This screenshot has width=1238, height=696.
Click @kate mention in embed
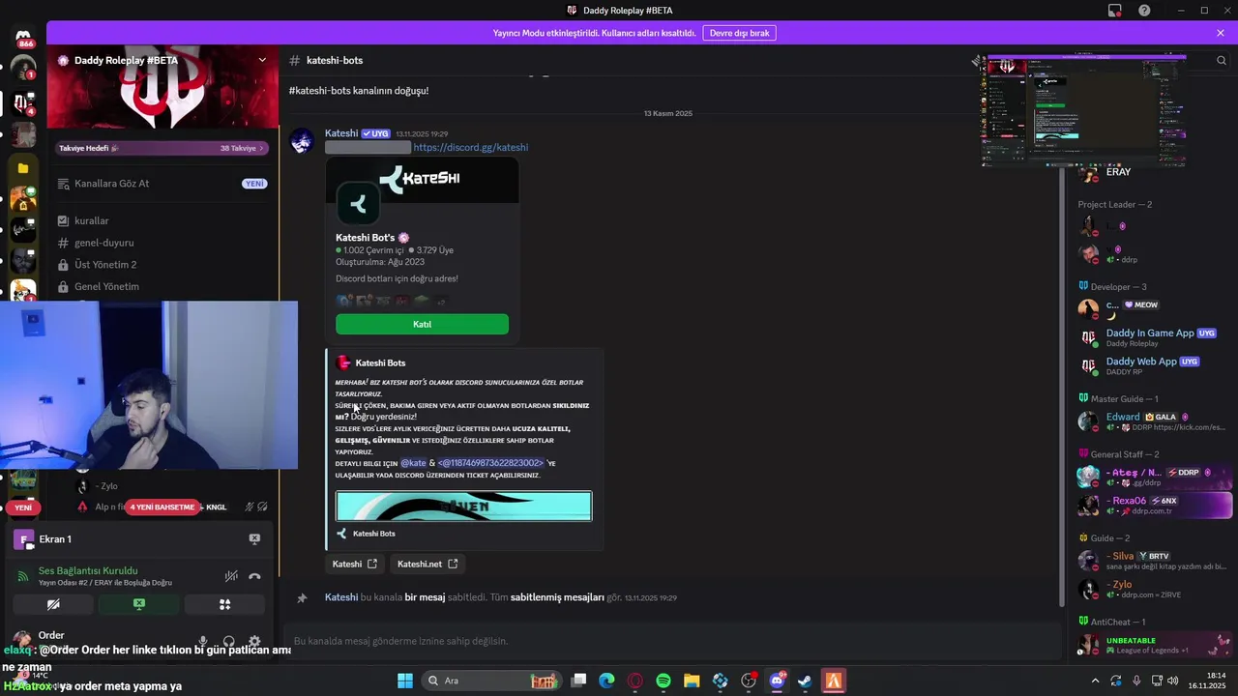413,463
